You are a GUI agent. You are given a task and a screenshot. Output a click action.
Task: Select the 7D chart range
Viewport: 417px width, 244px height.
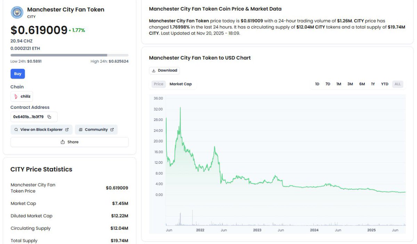point(328,84)
